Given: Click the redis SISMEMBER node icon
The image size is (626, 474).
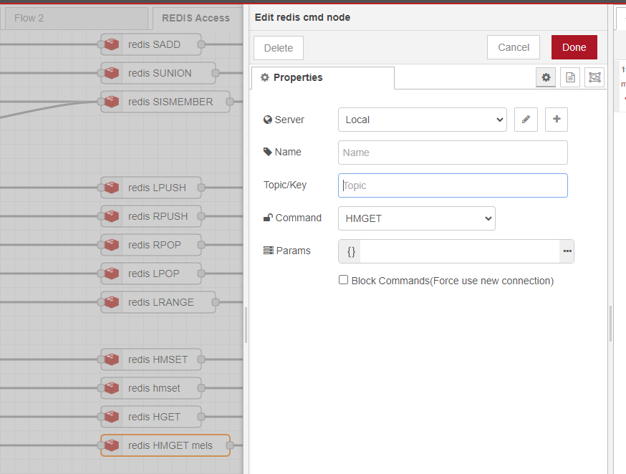Looking at the screenshot, I should coord(112,102).
